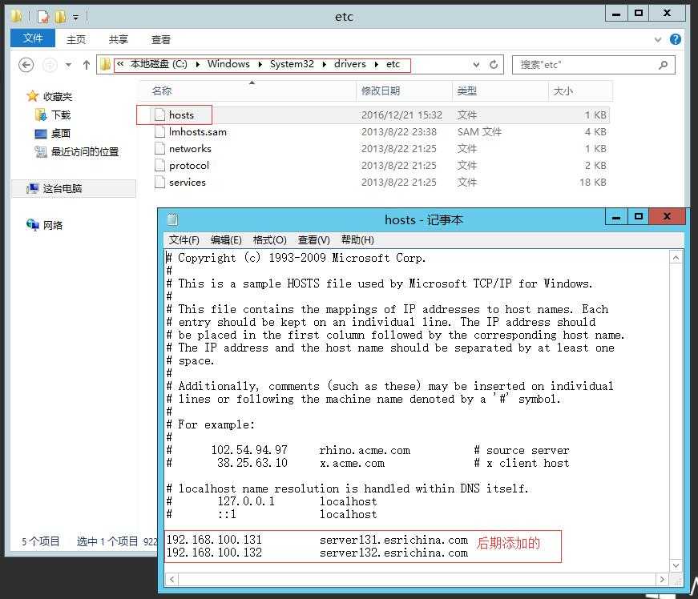Open Notepad 帮助(H) menu

tap(357, 240)
